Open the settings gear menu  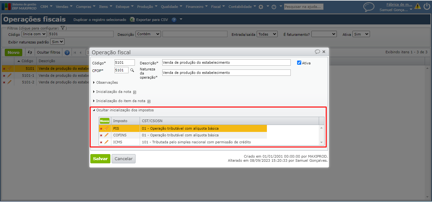(x=261, y=7)
